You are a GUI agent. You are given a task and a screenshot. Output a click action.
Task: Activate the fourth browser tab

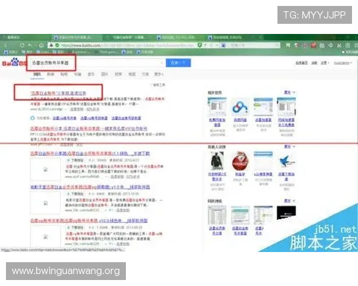pos(180,37)
